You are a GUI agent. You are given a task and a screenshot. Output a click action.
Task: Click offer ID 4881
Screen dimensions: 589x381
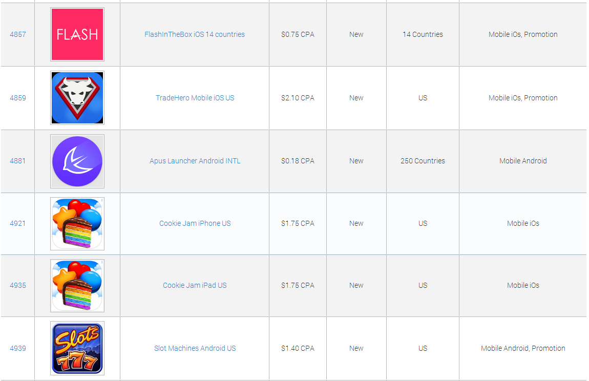click(18, 161)
